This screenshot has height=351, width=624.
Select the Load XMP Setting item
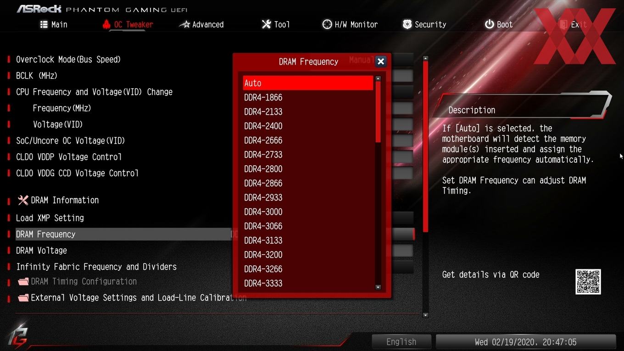coord(50,218)
